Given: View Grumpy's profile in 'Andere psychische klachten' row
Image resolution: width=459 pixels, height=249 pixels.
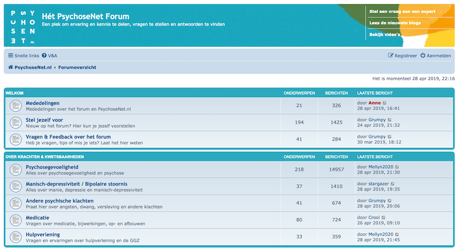Looking at the screenshot, I should pyautogui.click(x=377, y=201).
